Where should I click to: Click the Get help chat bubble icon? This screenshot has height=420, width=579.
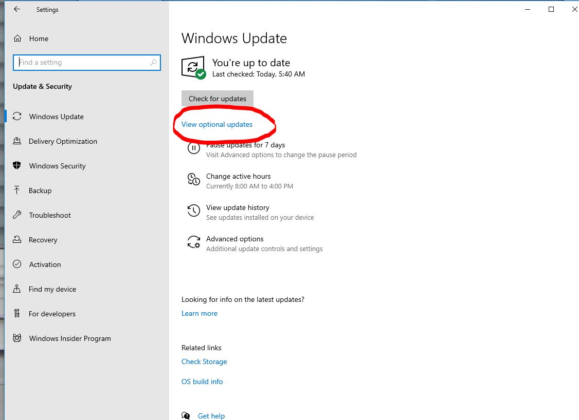tap(186, 415)
